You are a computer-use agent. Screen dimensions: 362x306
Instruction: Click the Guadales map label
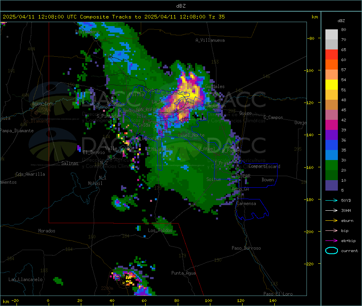(215, 86)
